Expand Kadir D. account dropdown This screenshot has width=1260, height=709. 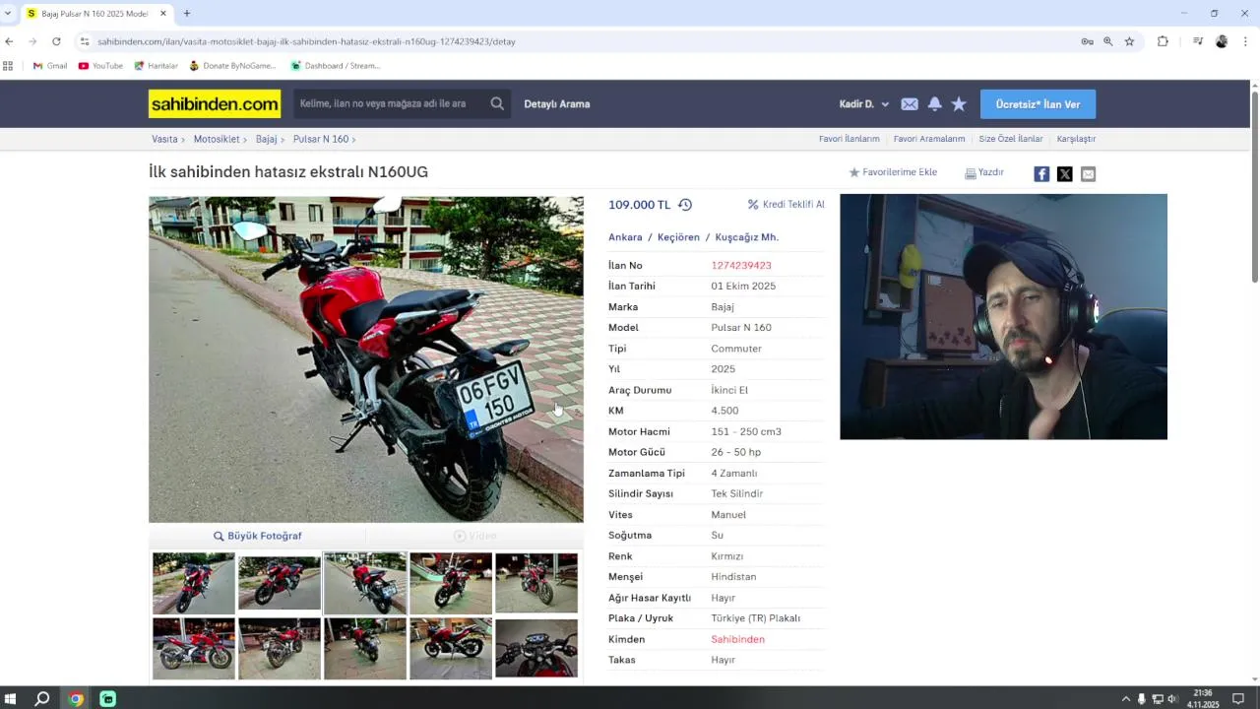pyautogui.click(x=864, y=103)
